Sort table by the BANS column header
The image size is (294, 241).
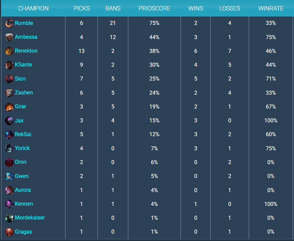point(113,8)
